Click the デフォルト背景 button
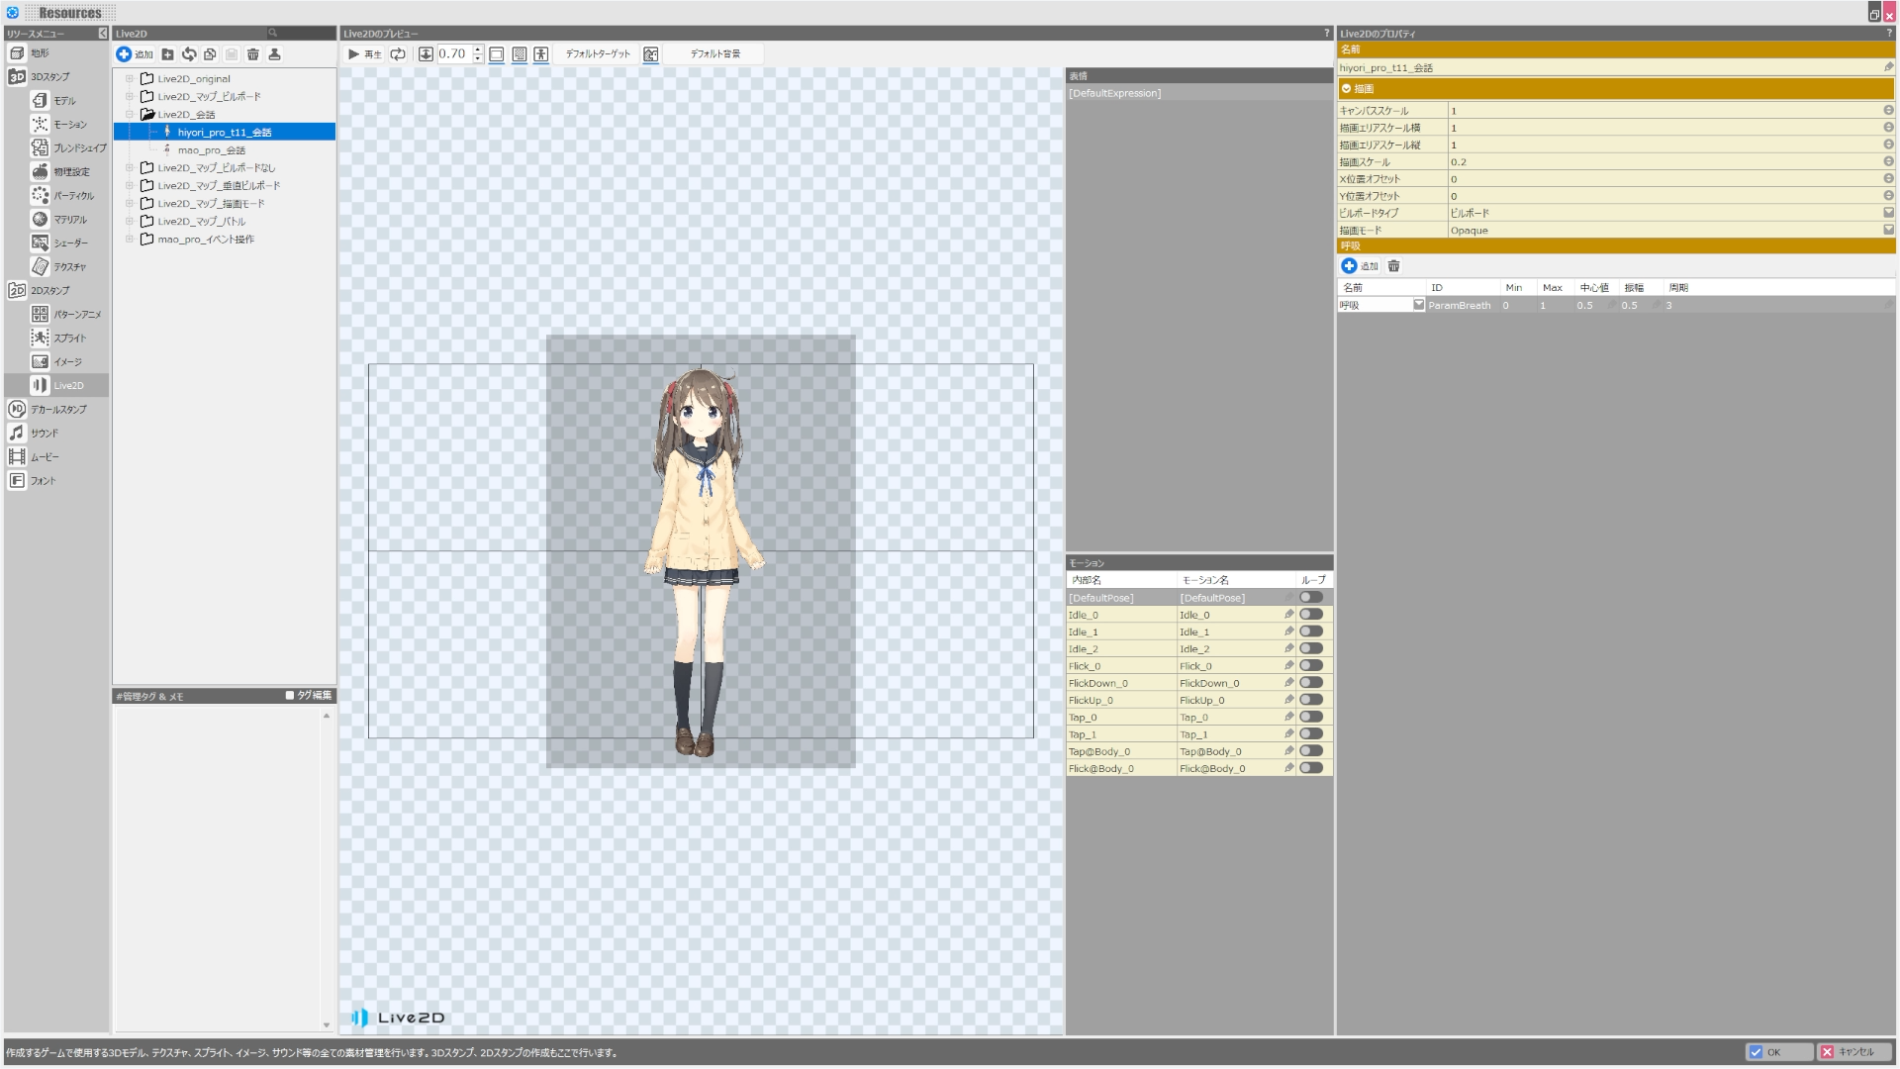1900x1069 pixels. click(714, 54)
